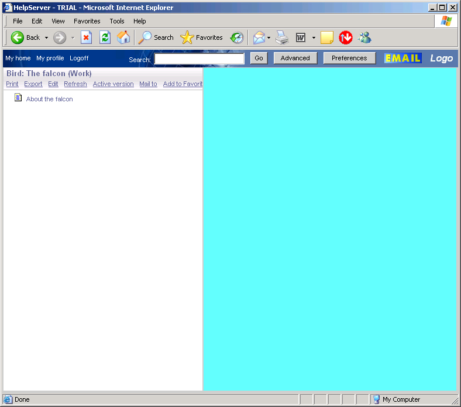Click the yellow EMAIL banner

click(402, 59)
